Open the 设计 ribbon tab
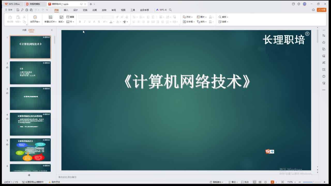331x186 pixels. coord(76,10)
